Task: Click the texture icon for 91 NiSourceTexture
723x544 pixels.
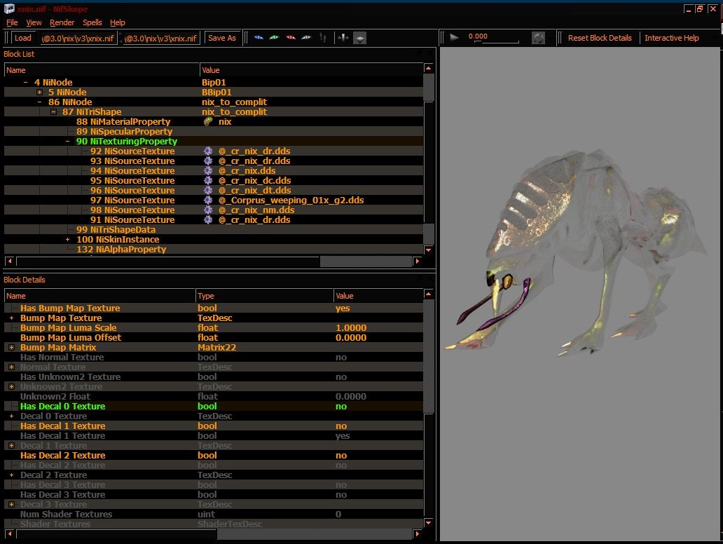Action: point(208,219)
